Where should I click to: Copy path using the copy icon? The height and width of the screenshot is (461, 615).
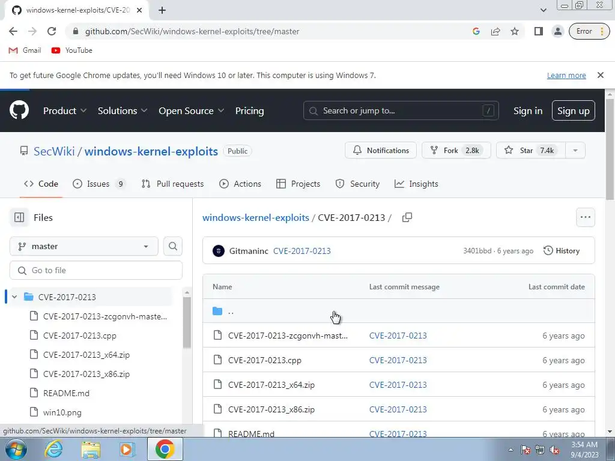407,217
